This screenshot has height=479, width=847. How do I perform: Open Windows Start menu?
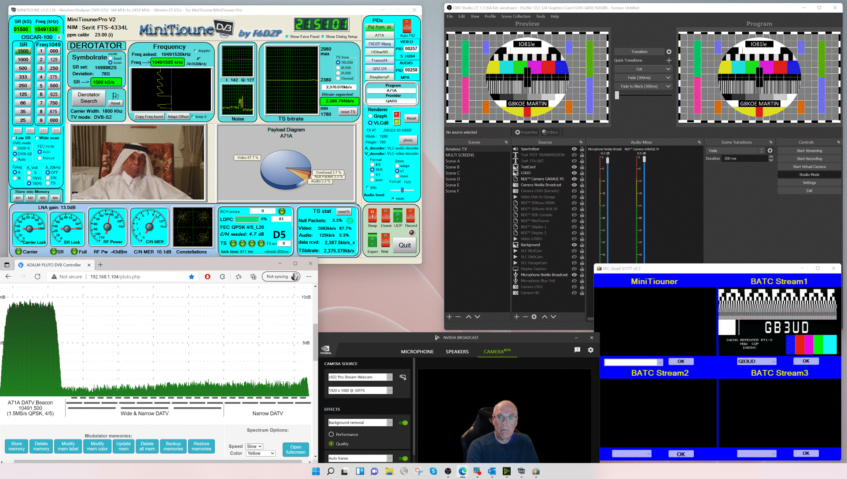[316, 471]
